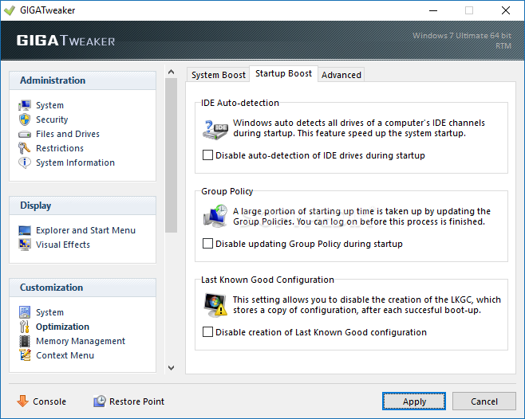Click the Group Policy computer clock icon
Image resolution: width=525 pixels, height=419 pixels.
215,217
